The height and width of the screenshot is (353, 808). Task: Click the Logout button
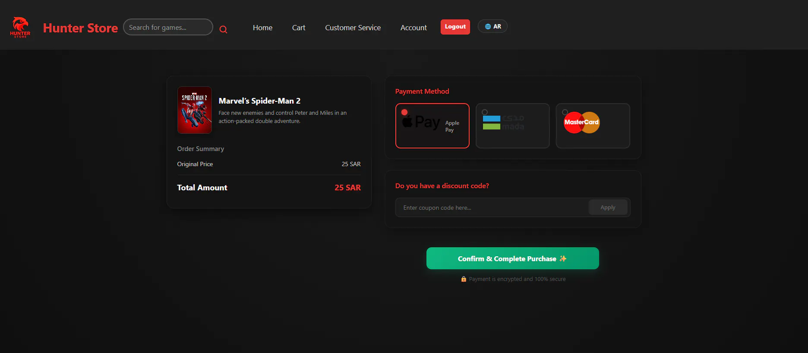455,27
